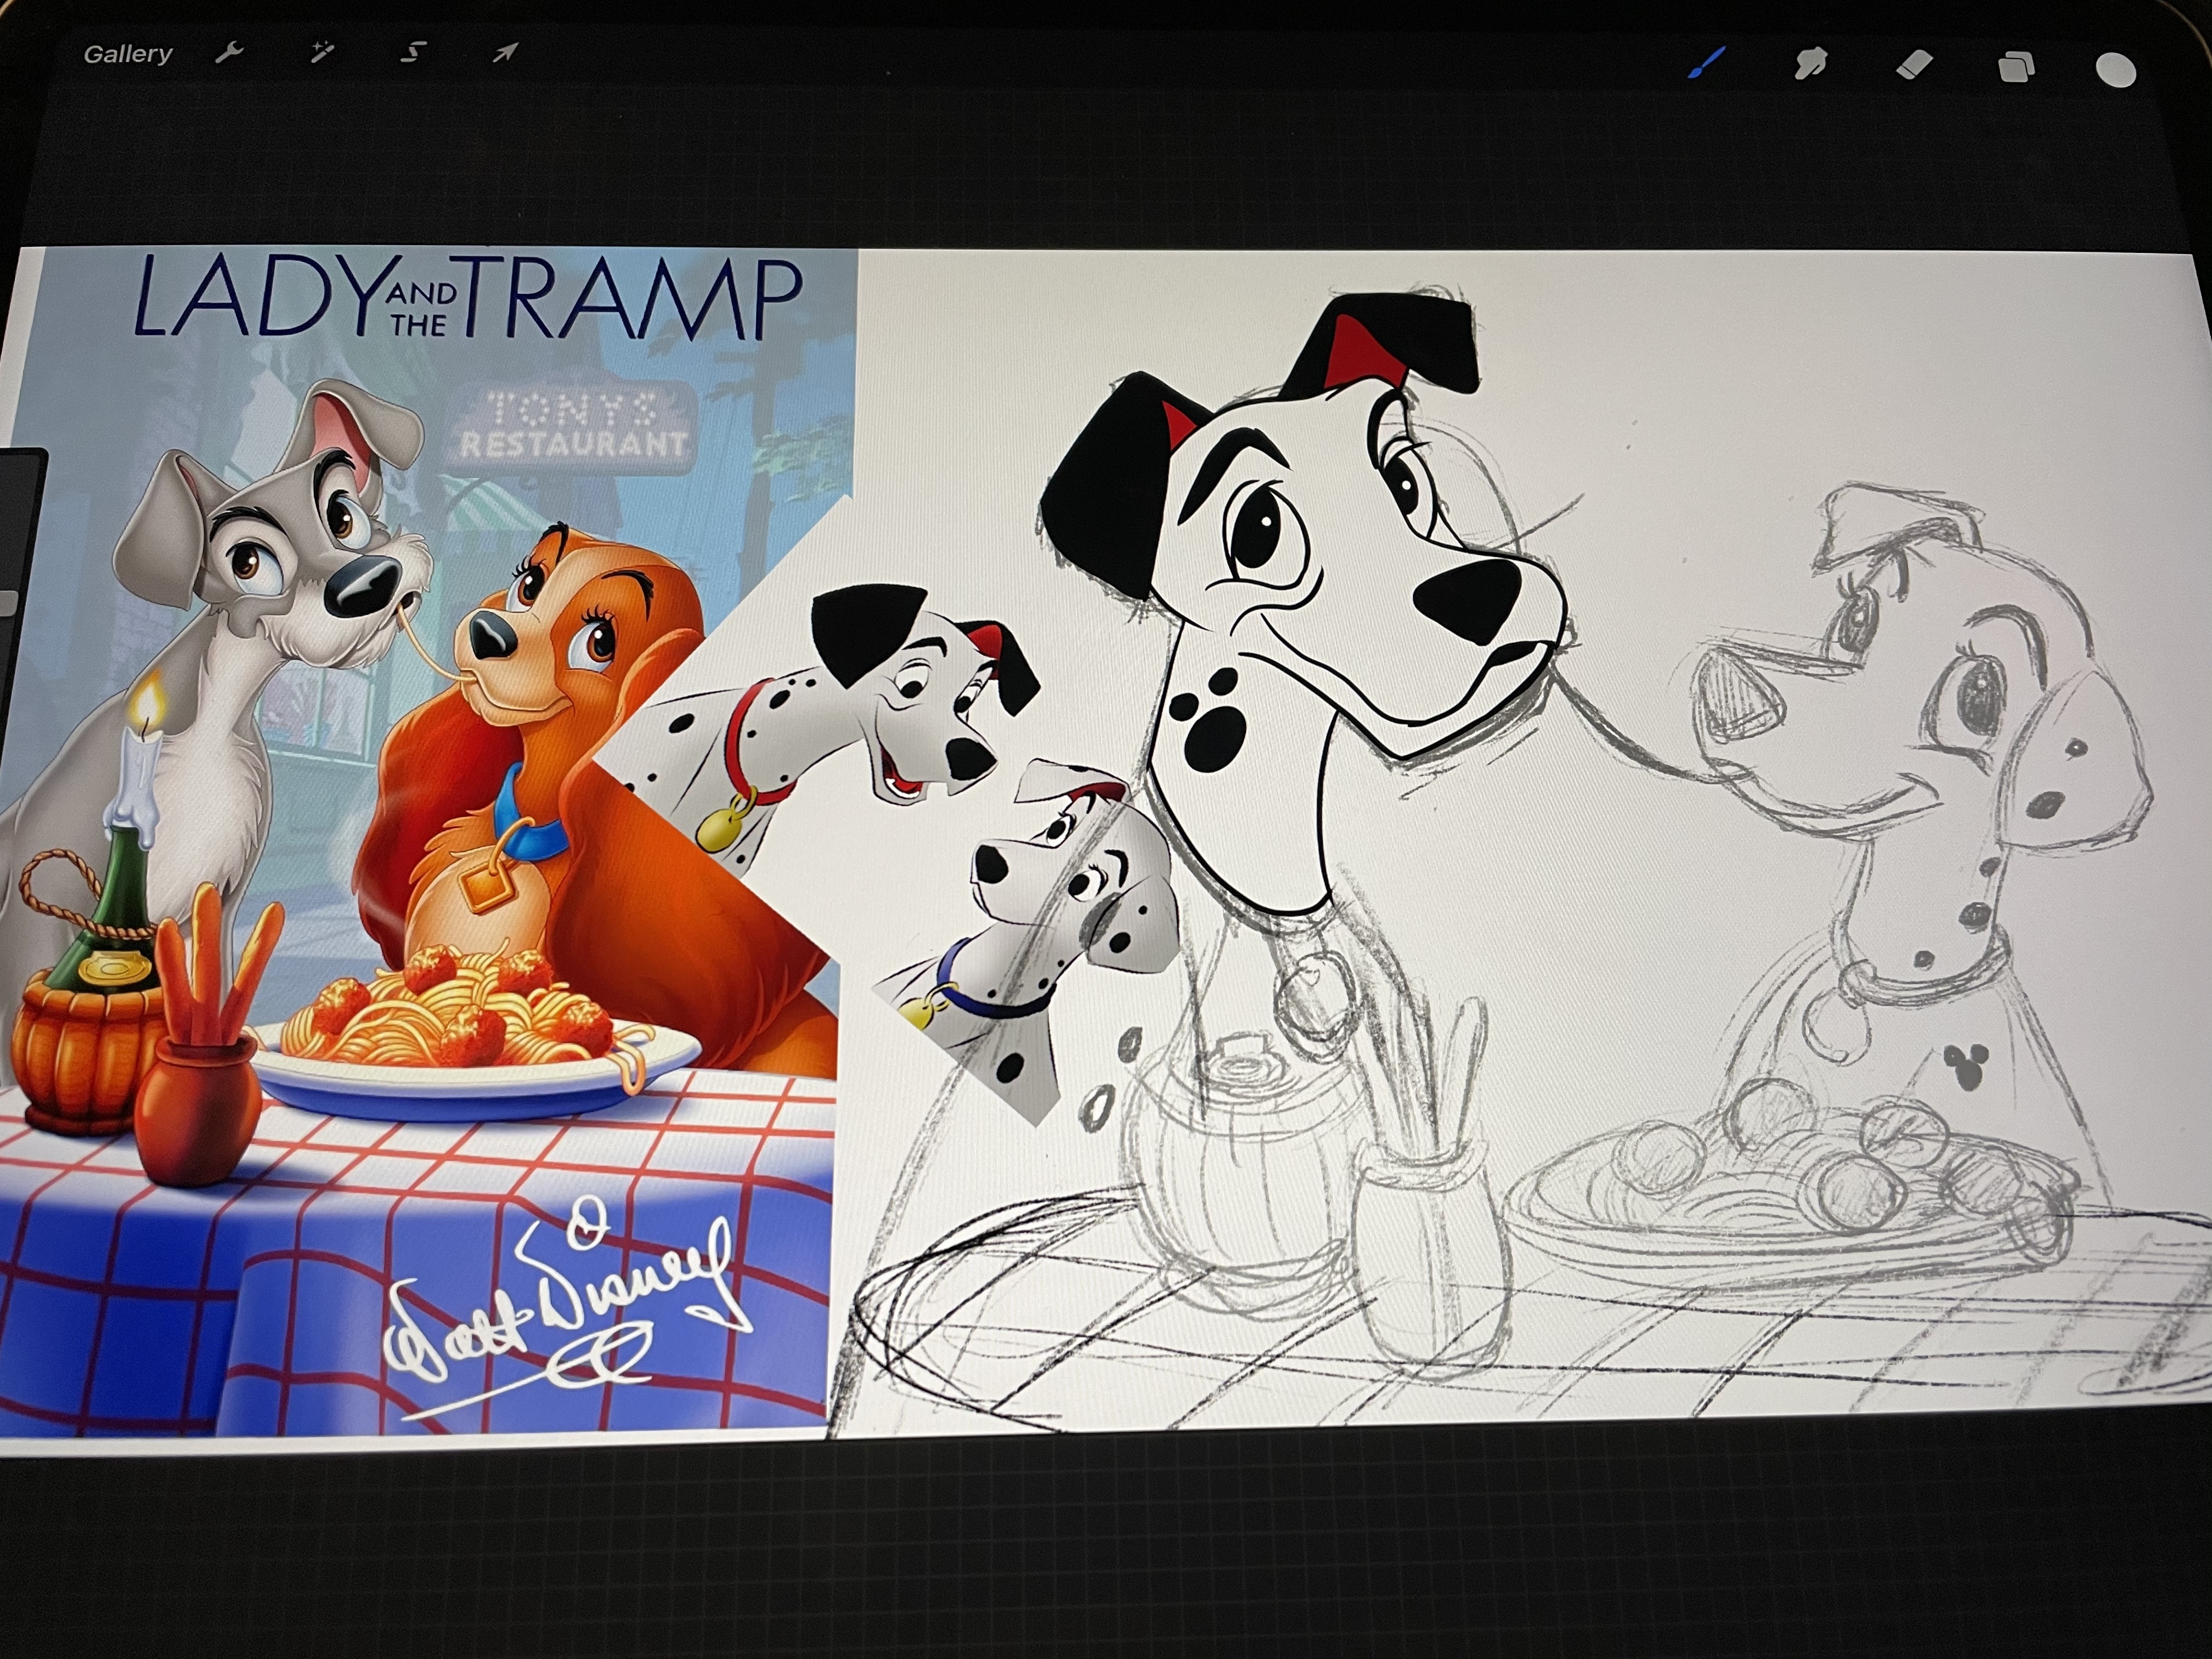
Task: Open the Gallery
Action: (128, 54)
